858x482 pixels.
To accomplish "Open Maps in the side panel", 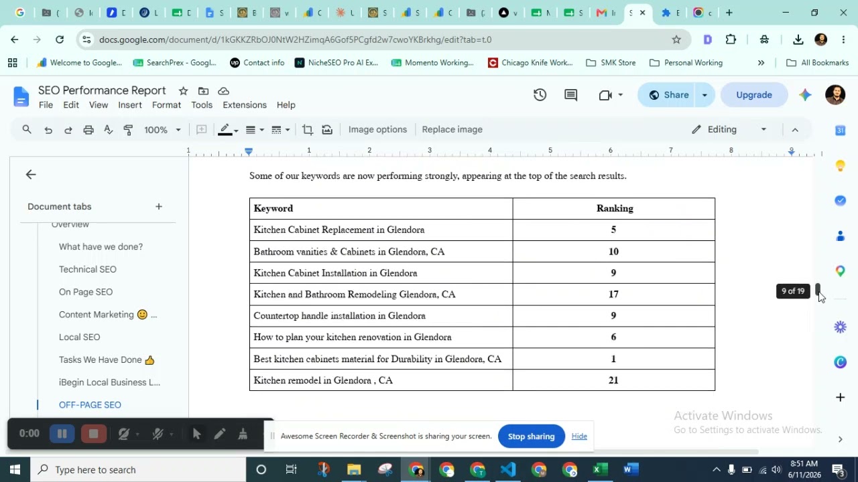I will point(840,270).
